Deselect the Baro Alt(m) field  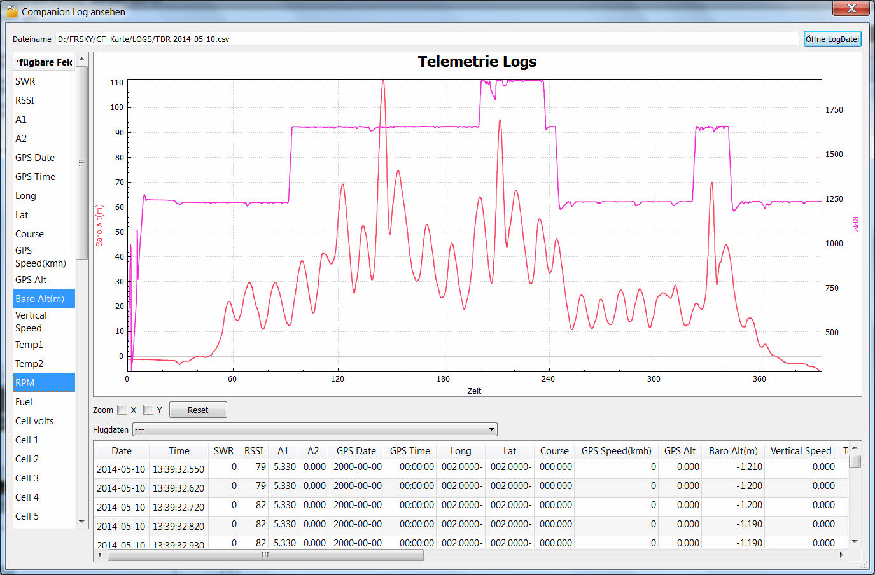[x=40, y=299]
